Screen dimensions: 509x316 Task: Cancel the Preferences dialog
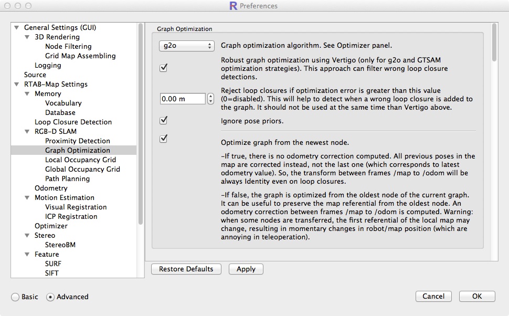(x=433, y=297)
